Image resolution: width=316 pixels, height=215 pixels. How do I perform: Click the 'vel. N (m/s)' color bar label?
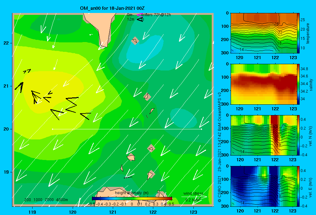[x=311, y=136]
